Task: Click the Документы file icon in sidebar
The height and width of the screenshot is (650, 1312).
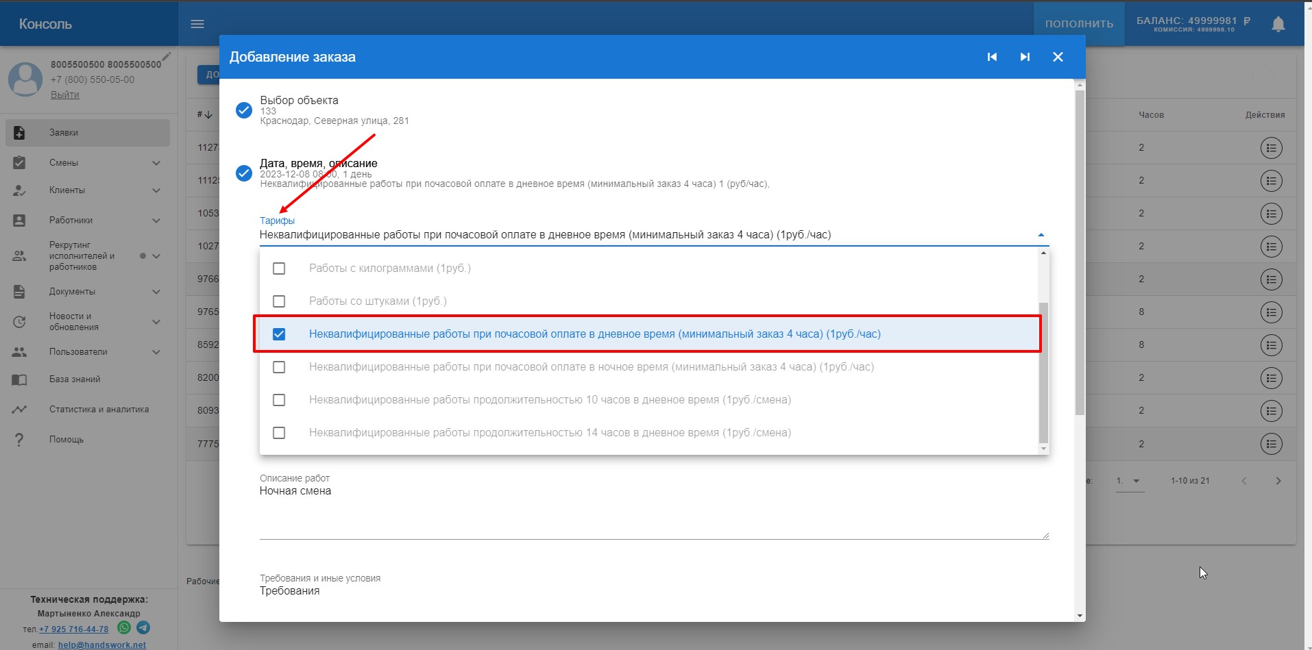Action: 19,292
